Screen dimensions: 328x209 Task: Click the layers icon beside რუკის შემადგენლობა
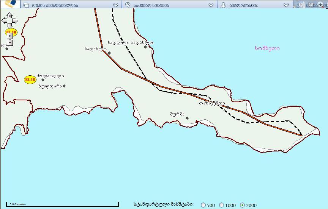(26, 5)
